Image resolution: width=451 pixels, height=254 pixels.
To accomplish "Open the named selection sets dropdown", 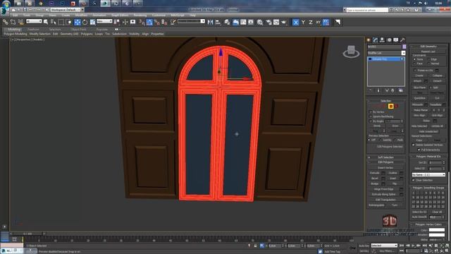I will (191, 21).
